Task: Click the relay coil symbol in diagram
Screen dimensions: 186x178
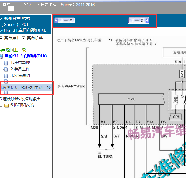Action: click(x=176, y=100)
